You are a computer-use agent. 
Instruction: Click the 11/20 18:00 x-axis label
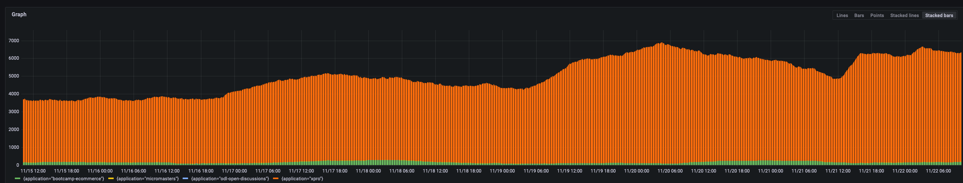[x=737, y=171]
